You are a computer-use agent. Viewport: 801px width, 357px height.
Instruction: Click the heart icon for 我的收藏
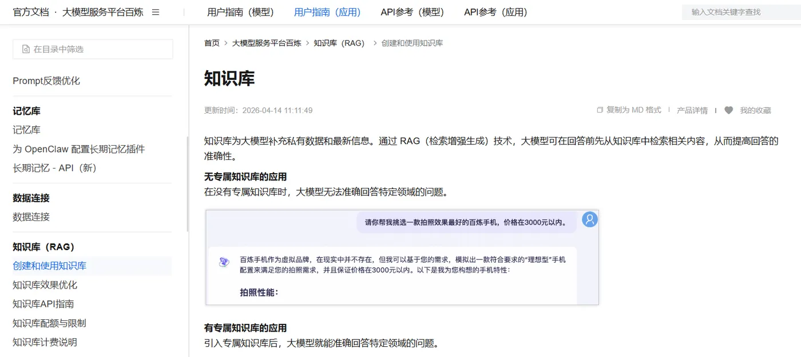pos(728,110)
